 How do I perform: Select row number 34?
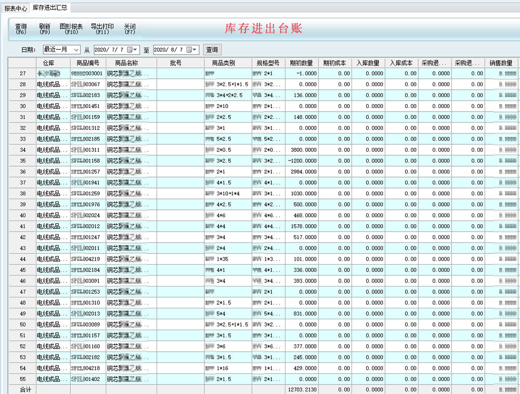coord(22,150)
